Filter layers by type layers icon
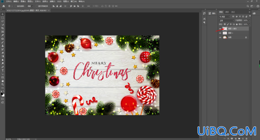 click(x=240, y=17)
